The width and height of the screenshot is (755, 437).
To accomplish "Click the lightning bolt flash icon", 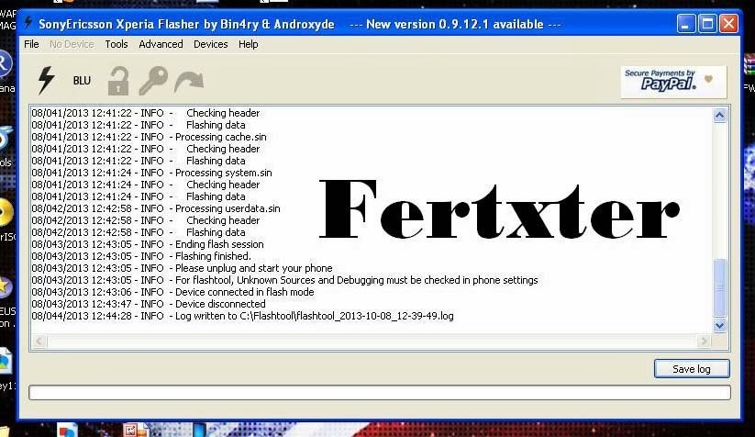I will [47, 80].
